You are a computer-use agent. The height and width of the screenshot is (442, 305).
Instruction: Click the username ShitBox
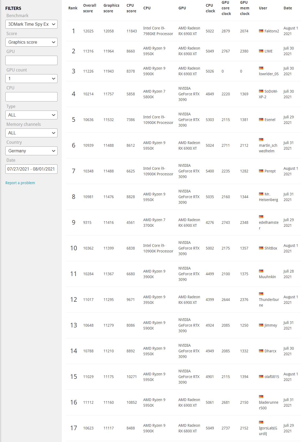(271, 248)
